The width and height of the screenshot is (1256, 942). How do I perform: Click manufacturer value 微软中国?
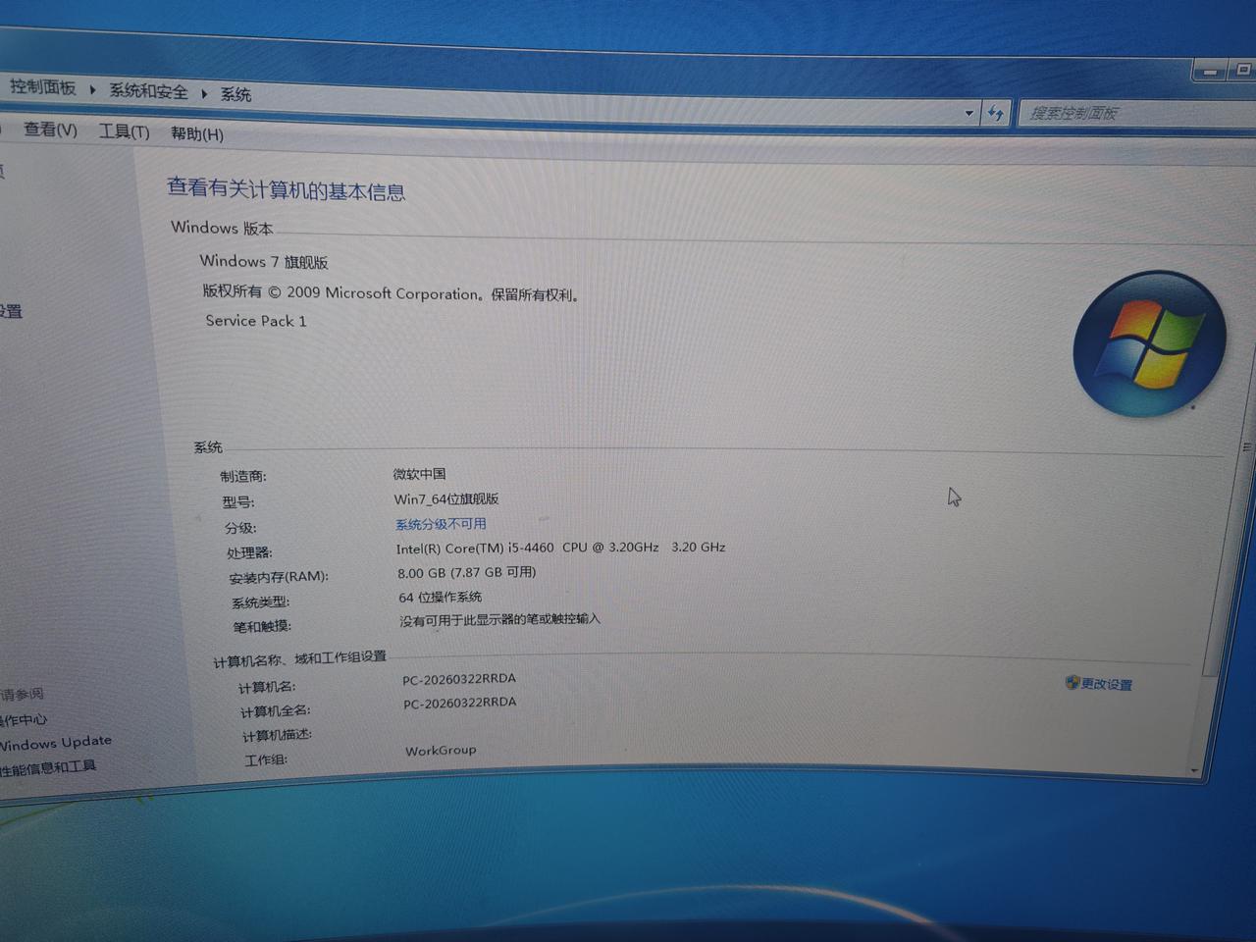[x=420, y=474]
